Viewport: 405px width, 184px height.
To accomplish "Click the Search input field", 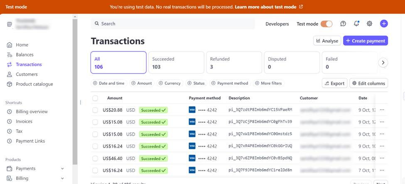I will click(173, 24).
